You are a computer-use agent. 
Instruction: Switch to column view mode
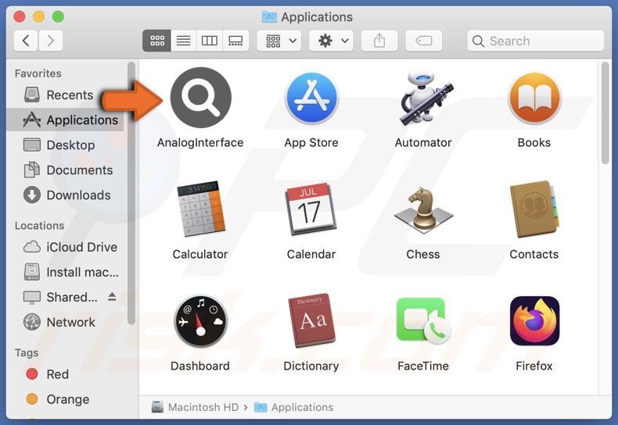click(x=210, y=41)
